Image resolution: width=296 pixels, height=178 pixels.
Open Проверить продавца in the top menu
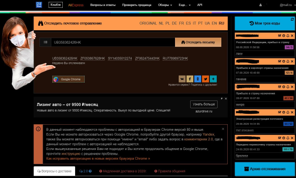(x=137, y=5)
